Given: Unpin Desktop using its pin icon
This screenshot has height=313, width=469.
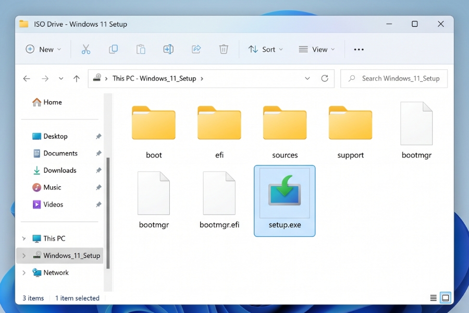Looking at the screenshot, I should click(x=98, y=136).
